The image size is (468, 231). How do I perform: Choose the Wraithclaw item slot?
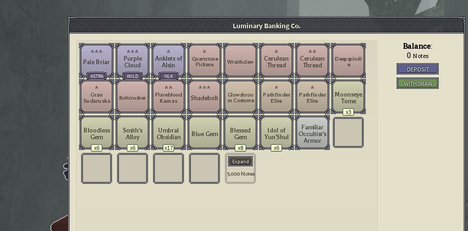coord(240,61)
